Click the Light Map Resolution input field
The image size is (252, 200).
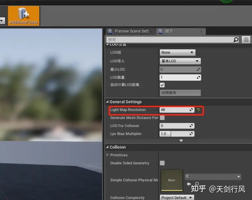point(177,110)
